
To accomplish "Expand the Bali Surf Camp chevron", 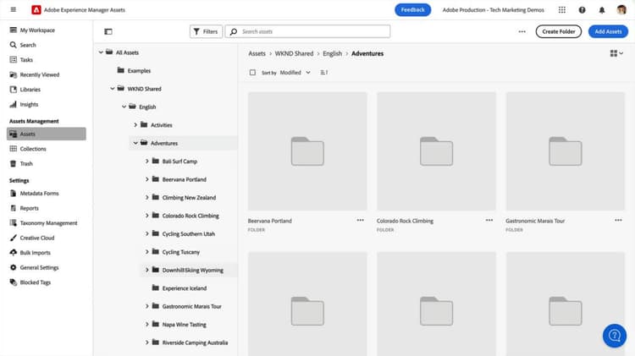I will [x=147, y=161].
